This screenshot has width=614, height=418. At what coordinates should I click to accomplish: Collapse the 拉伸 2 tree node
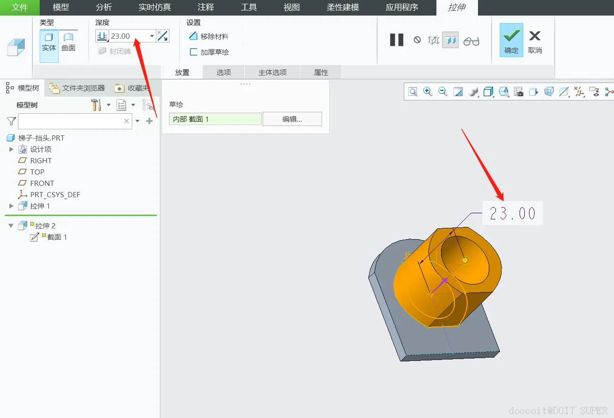(11, 226)
